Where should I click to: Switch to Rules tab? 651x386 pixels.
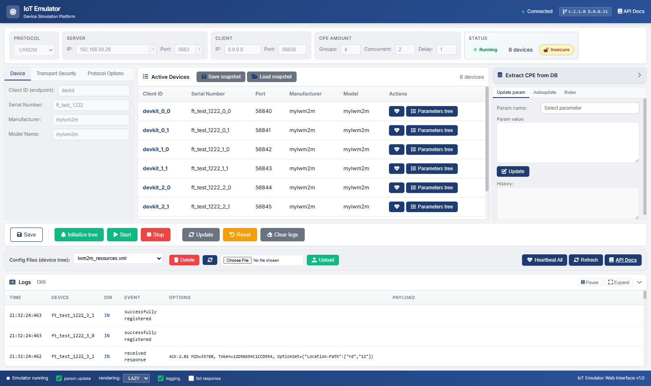(x=570, y=92)
